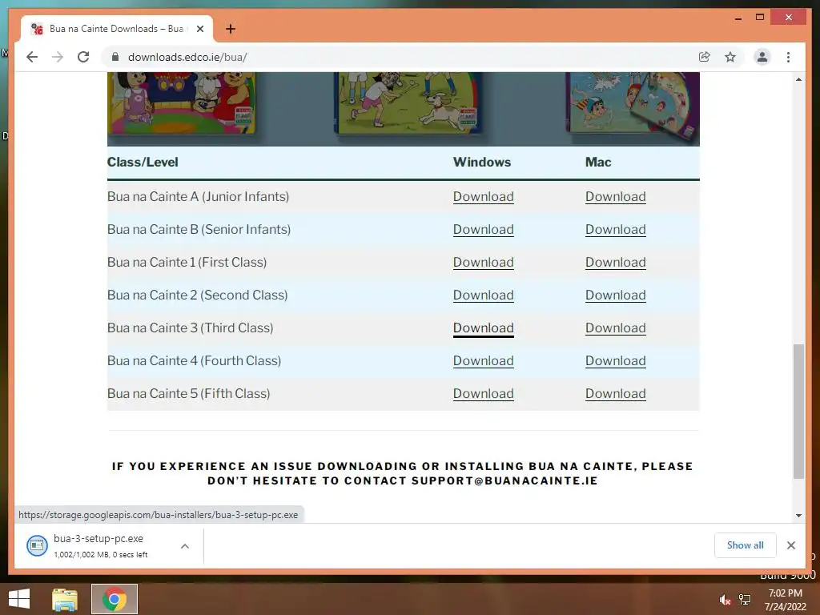Go back to the previous page
Image resolution: width=820 pixels, height=615 pixels.
coord(32,57)
